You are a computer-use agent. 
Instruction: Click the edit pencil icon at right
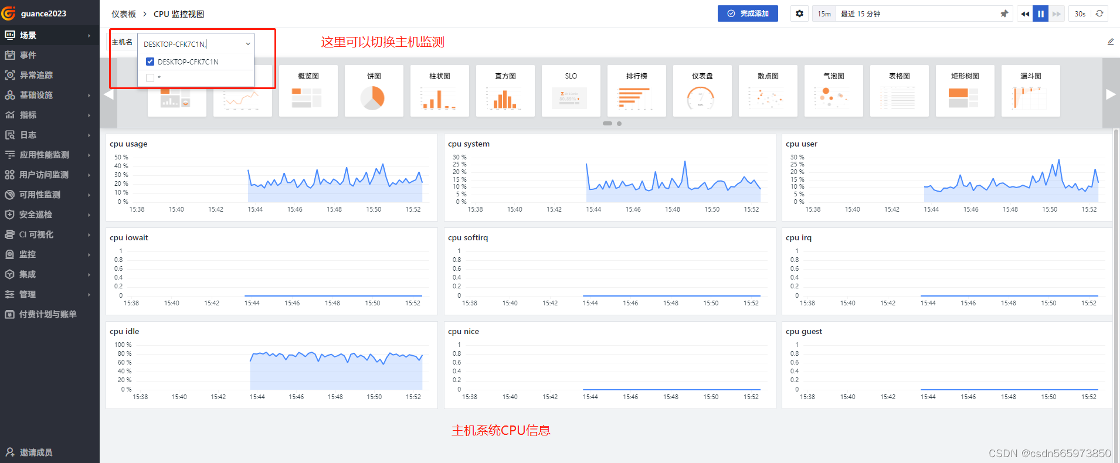pos(1111,42)
